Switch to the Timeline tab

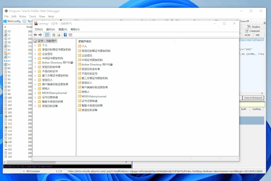coord(254,27)
